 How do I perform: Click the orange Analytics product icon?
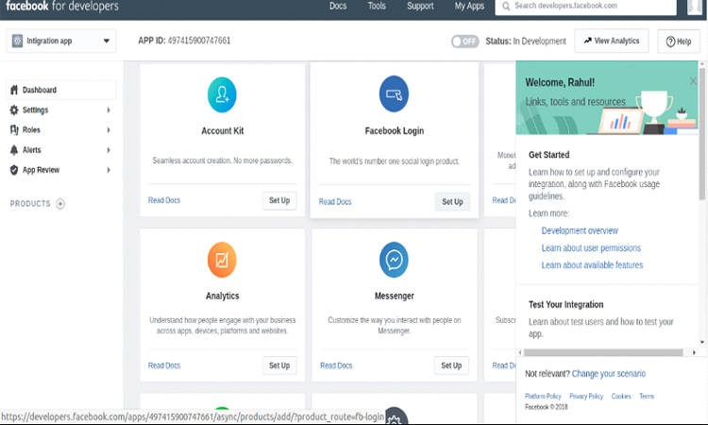click(222, 259)
